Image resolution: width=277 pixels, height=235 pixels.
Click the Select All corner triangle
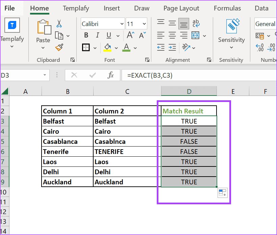(x=5, y=91)
